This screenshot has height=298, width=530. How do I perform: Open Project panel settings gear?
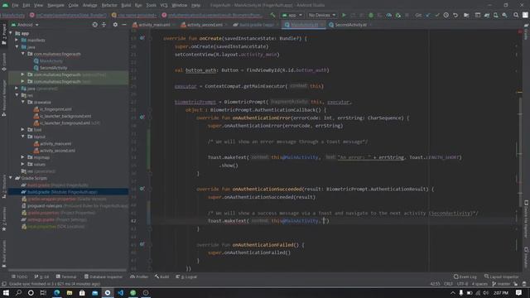coord(115,25)
